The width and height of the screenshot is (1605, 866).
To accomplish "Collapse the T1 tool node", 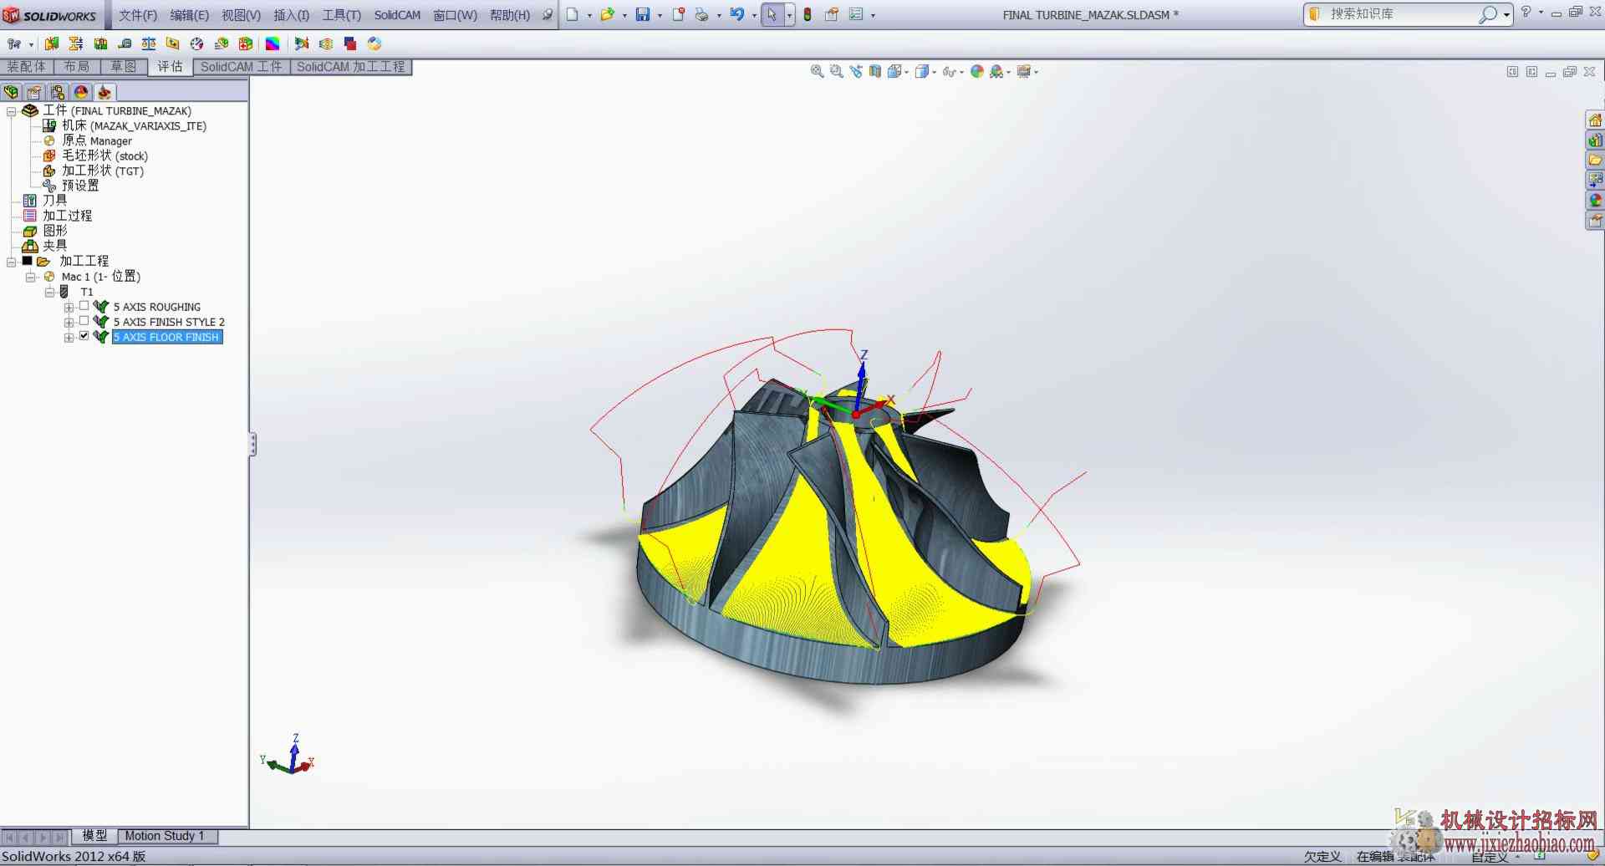I will click(50, 293).
